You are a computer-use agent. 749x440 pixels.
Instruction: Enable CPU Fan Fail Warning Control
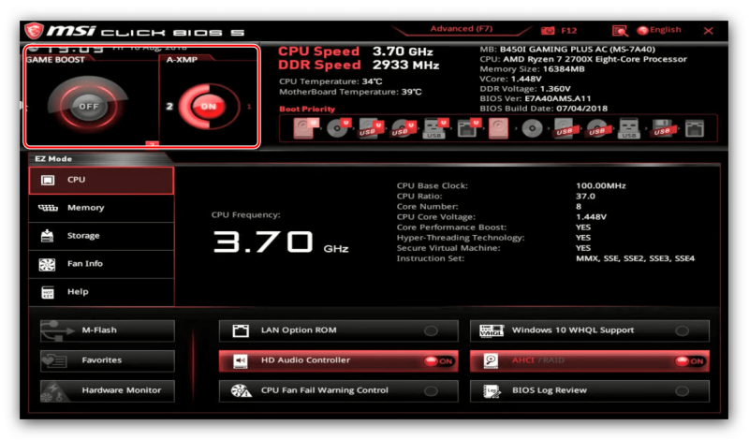point(338,390)
